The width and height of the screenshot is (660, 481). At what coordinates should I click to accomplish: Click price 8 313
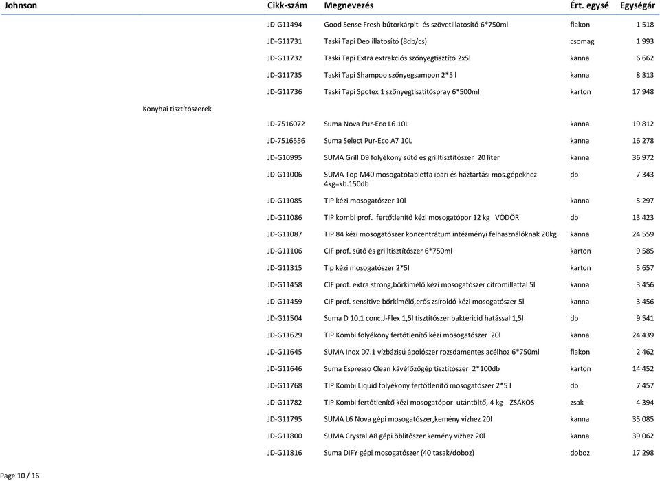click(x=645, y=75)
